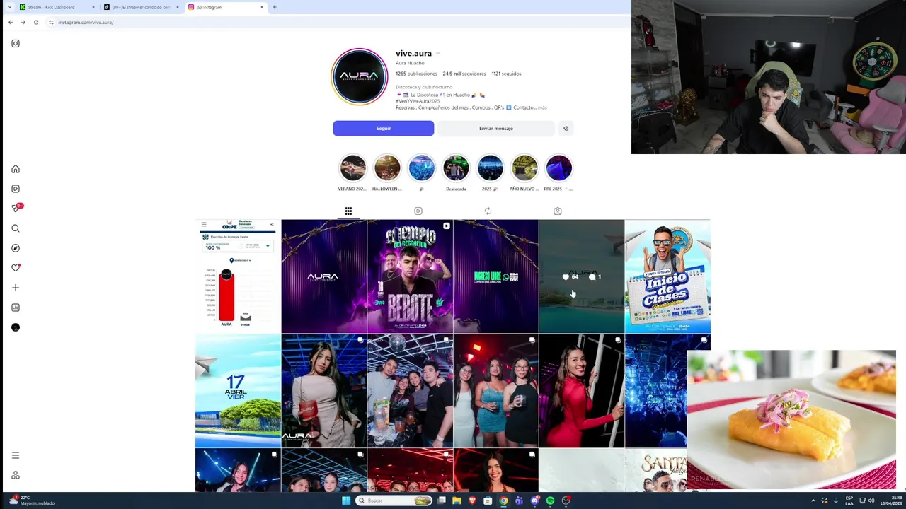Switch to the reposts tab
The image size is (906, 509).
(x=488, y=211)
